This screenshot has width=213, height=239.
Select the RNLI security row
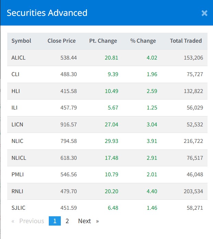[x=17, y=191]
